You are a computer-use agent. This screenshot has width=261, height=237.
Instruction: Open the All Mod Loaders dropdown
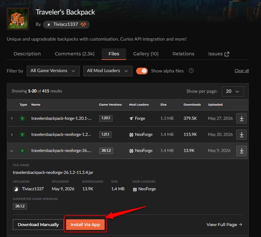pyautogui.click(x=108, y=71)
